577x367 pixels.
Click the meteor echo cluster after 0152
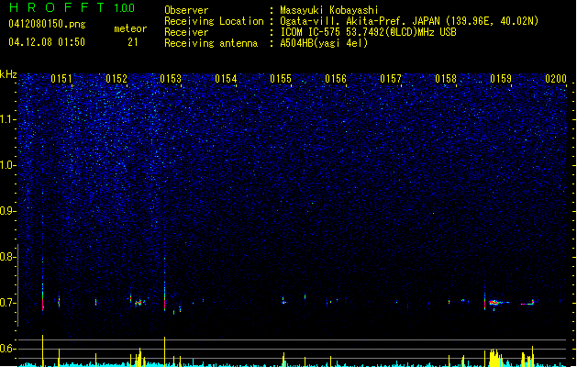(139, 303)
